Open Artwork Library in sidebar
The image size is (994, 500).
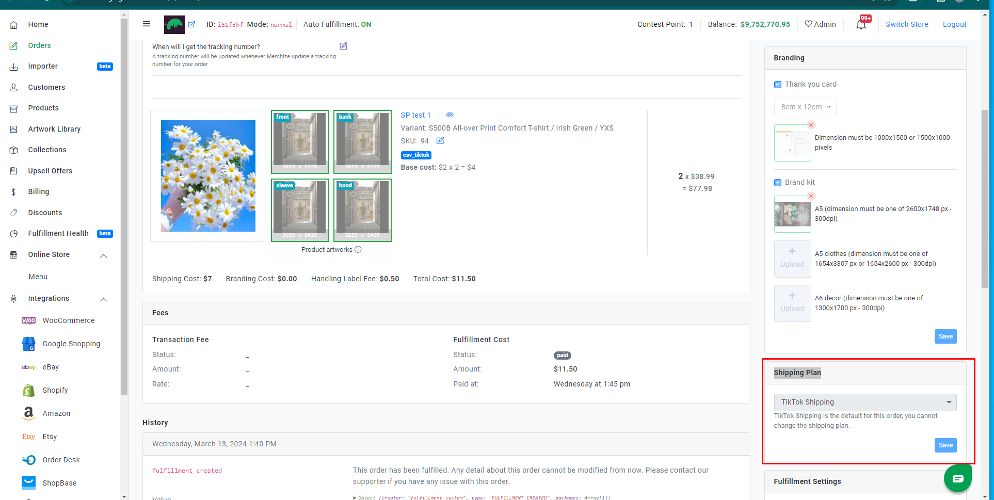(x=54, y=129)
